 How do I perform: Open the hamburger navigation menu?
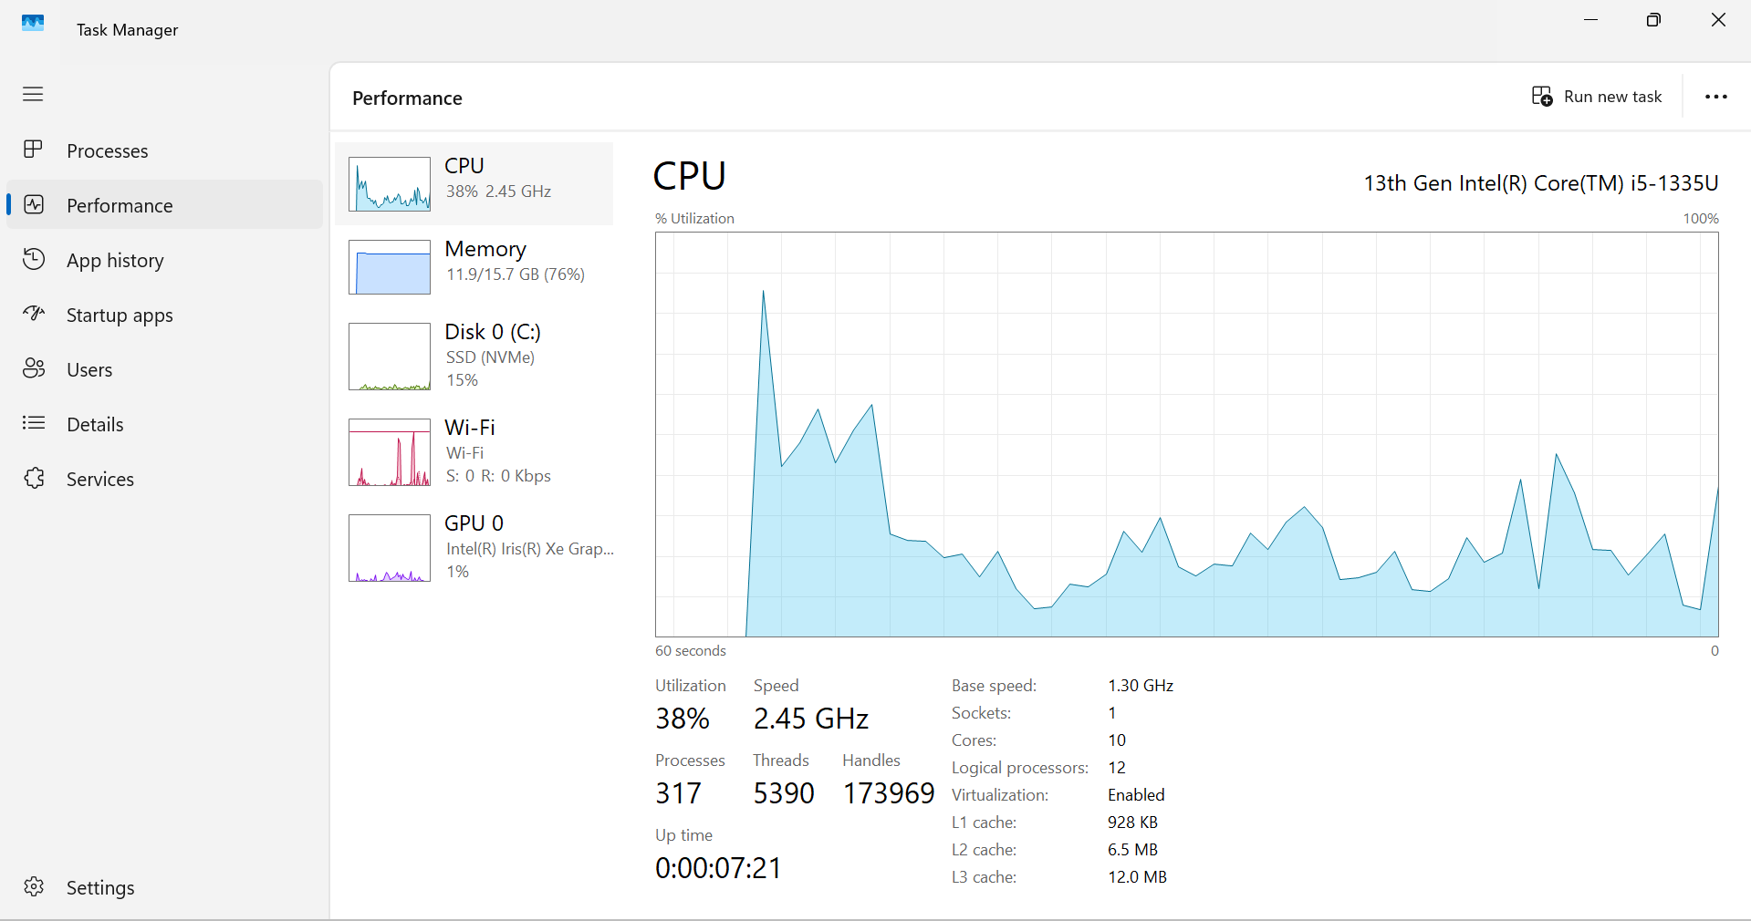click(x=33, y=95)
